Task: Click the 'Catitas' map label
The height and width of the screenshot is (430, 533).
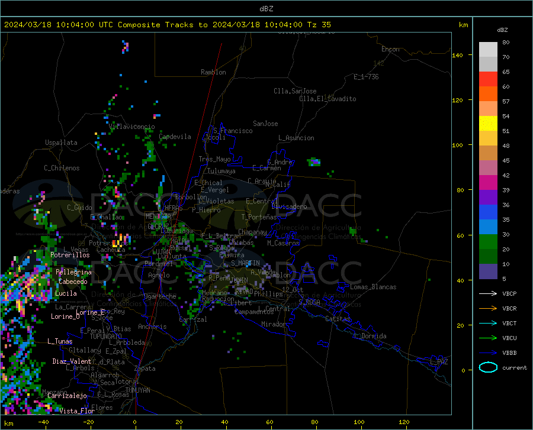Action: pos(338,319)
